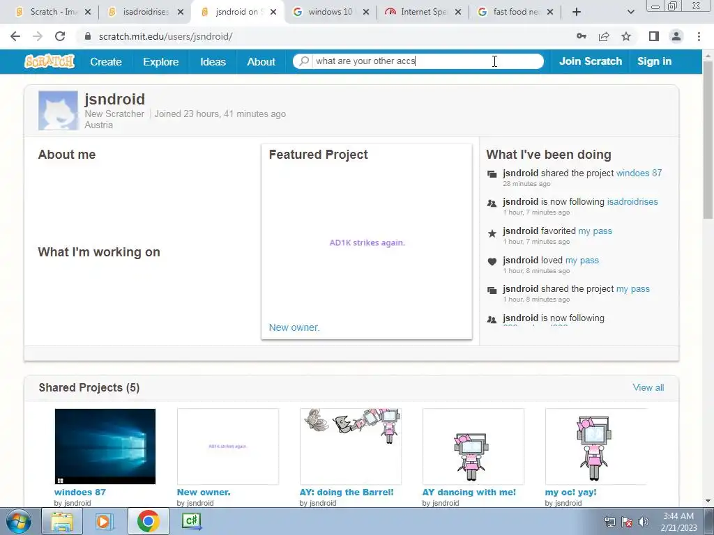This screenshot has width=714, height=535.
Task: Open loved my pass link
Action: (582, 261)
